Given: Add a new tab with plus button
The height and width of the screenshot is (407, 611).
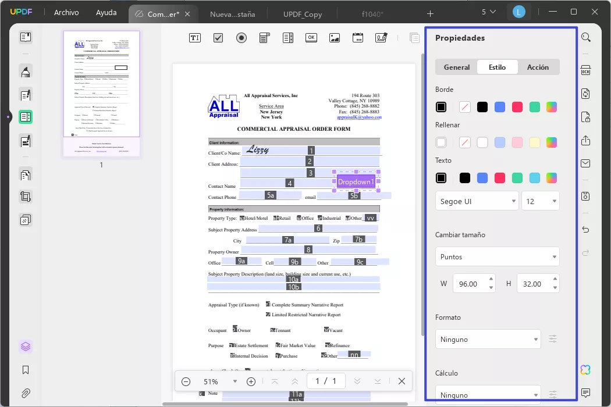Looking at the screenshot, I should click(430, 14).
